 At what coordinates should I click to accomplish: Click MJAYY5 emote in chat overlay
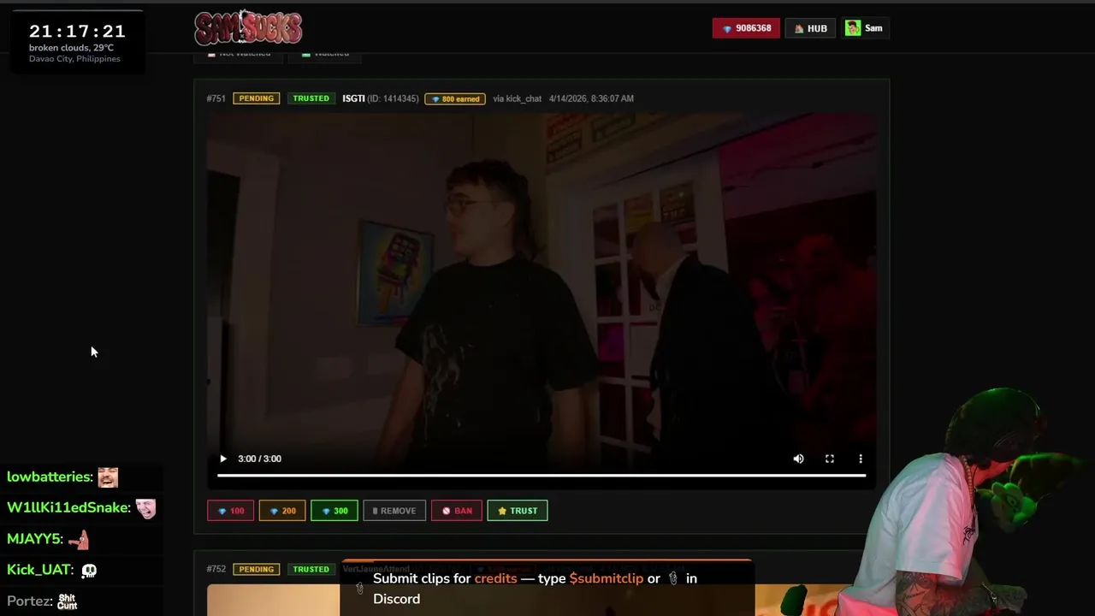coord(79,539)
